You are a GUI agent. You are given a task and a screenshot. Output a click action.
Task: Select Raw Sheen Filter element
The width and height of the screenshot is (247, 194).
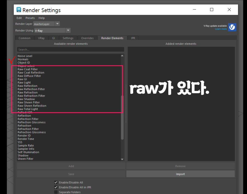point(29,102)
